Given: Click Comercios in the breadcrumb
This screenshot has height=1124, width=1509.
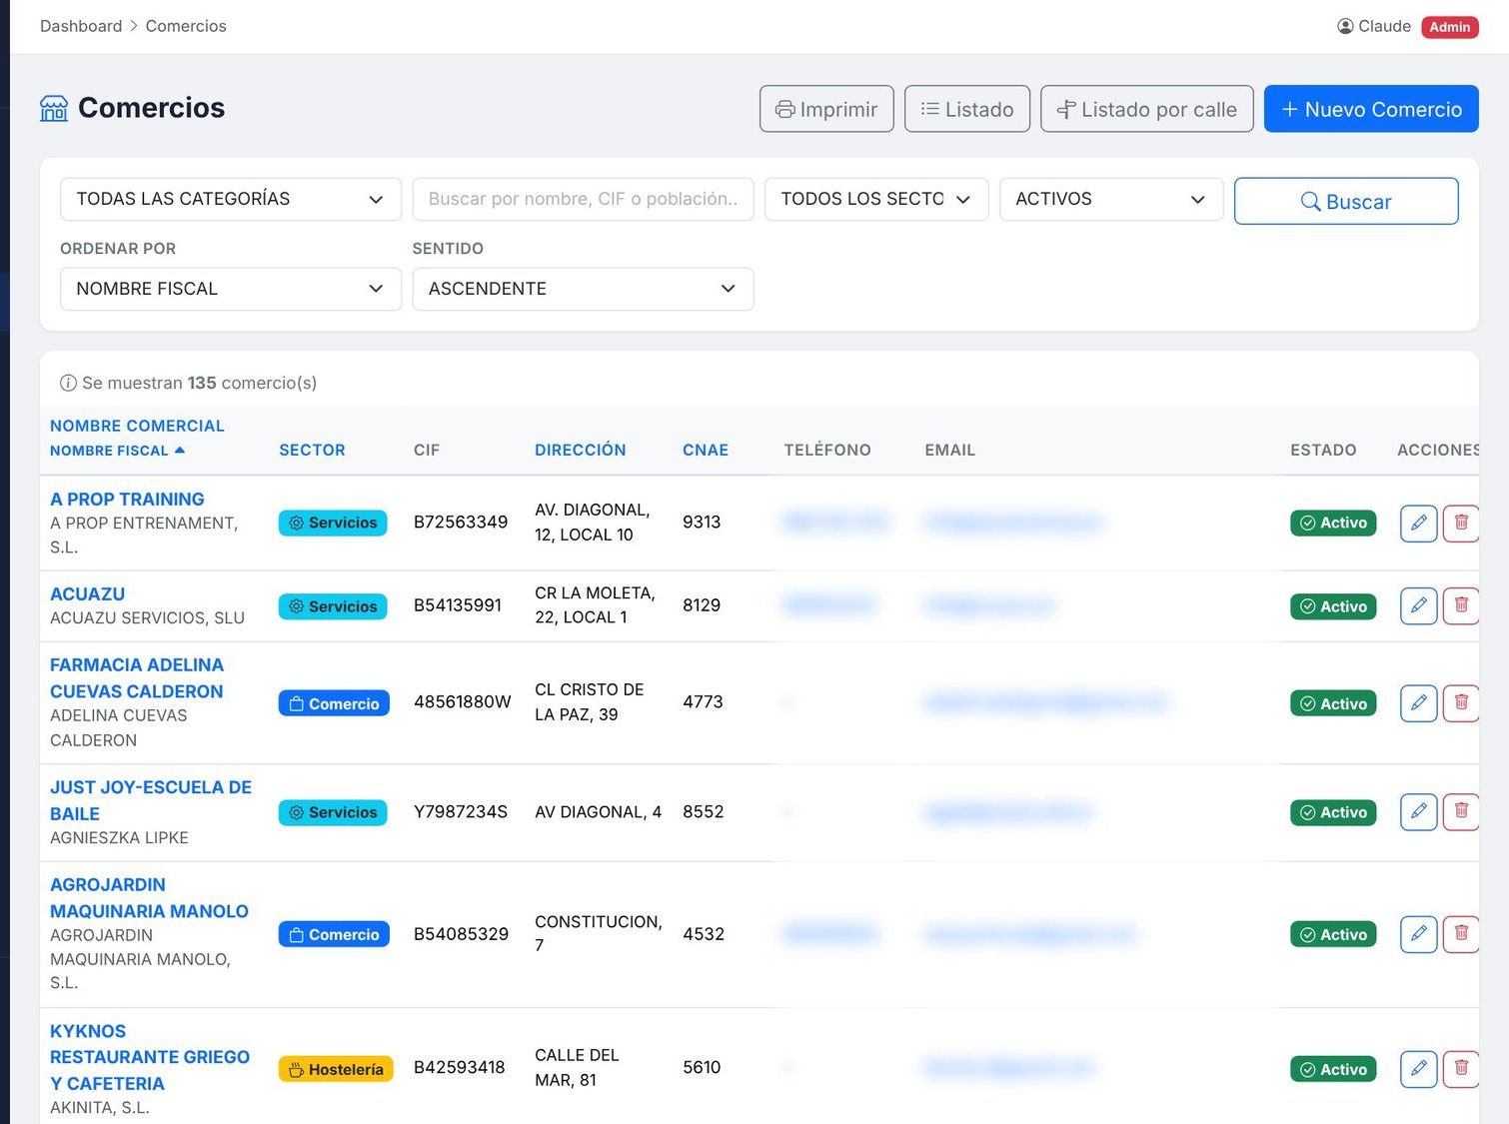Looking at the screenshot, I should [186, 26].
